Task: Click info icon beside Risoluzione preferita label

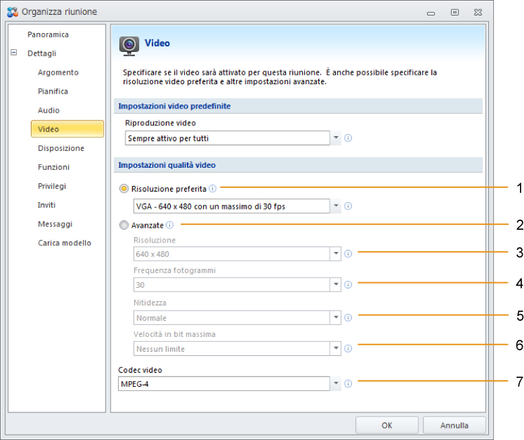Action: 212,189
